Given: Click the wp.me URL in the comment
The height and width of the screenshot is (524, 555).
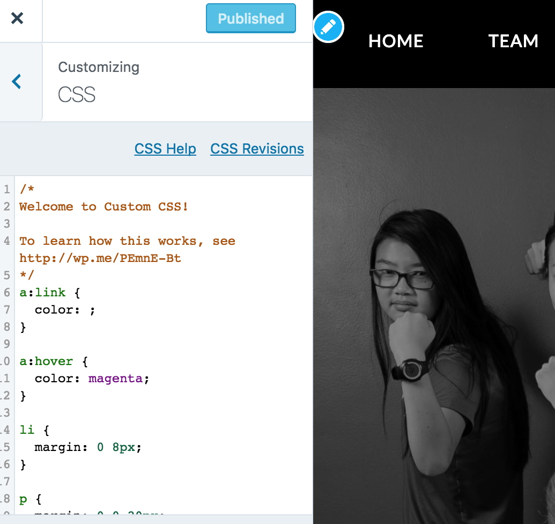Looking at the screenshot, I should [x=100, y=258].
